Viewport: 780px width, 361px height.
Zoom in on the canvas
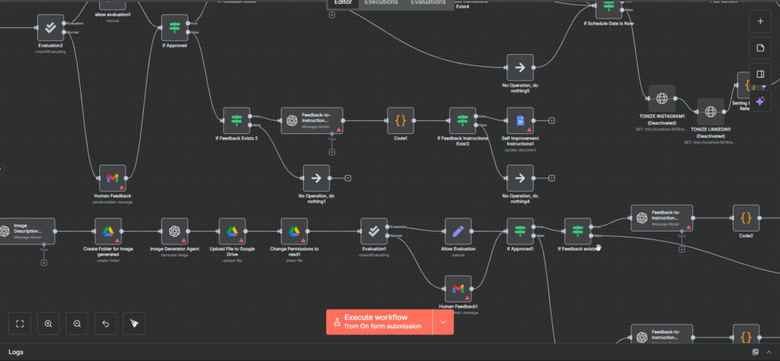(48, 324)
